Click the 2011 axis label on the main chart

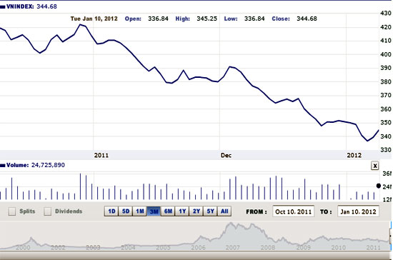coord(101,155)
